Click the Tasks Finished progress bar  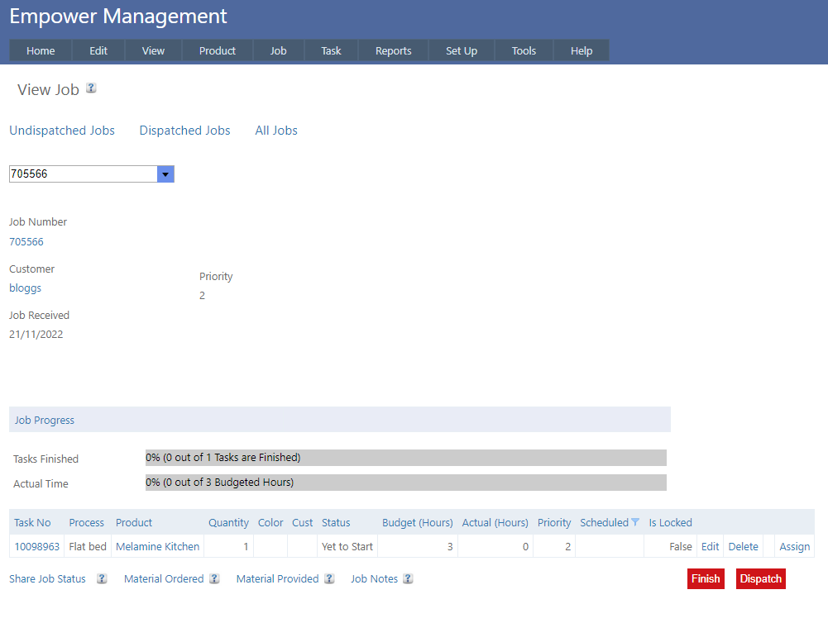405,458
